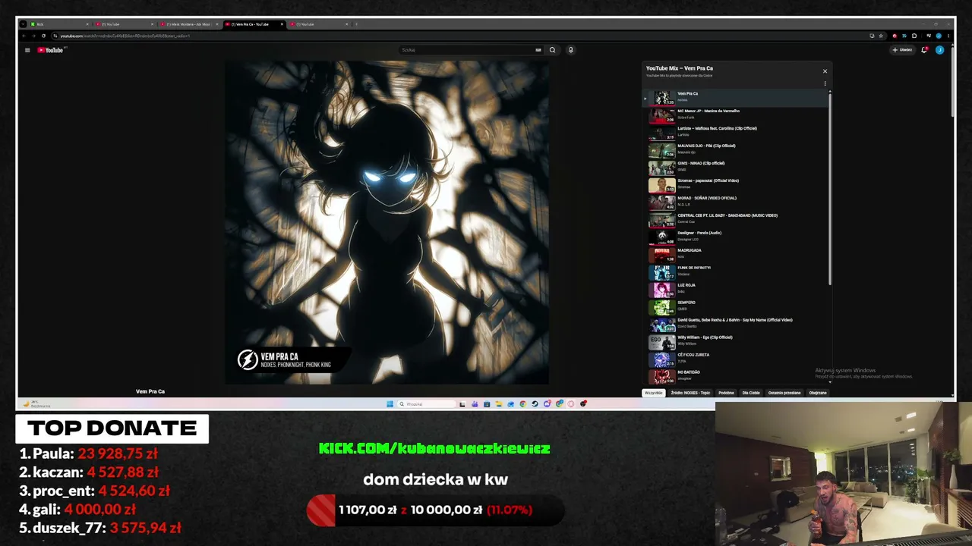Open YouTube notifications bell
Screen dimensions: 972x546
924,50
